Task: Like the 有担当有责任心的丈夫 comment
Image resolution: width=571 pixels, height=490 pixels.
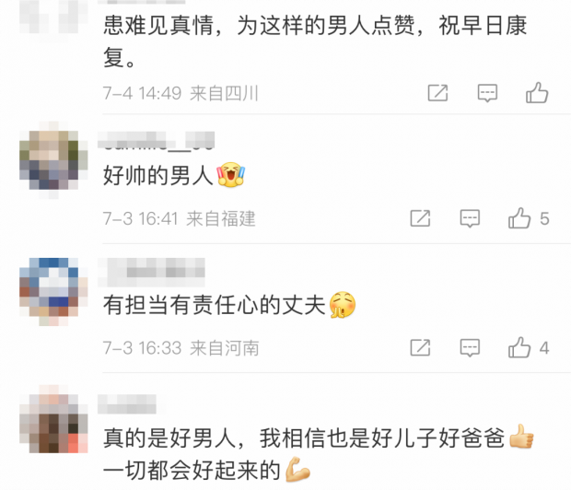Action: click(519, 347)
